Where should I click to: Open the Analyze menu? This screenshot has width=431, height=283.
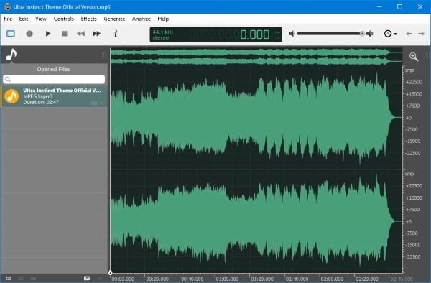point(142,19)
